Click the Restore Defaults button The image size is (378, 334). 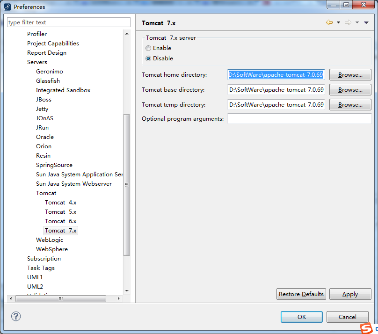click(x=301, y=294)
